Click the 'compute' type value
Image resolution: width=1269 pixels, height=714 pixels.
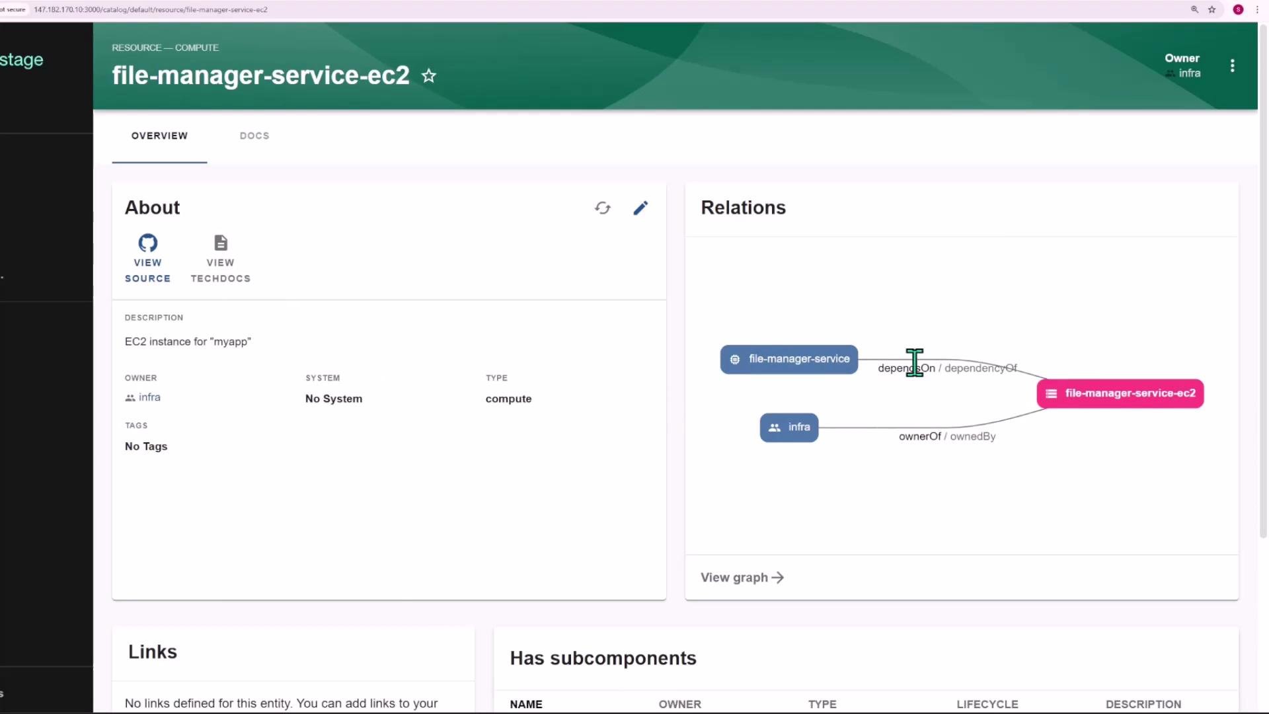508,399
